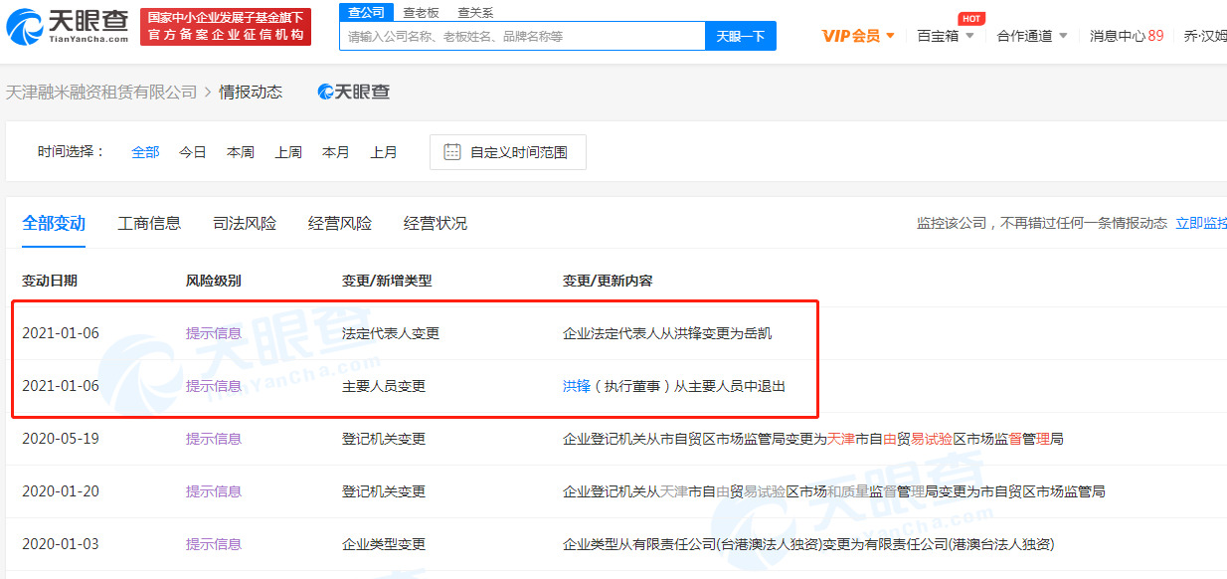This screenshot has height=579, width=1227.
Task: Click the 风险级别 column header
Action: tap(214, 281)
